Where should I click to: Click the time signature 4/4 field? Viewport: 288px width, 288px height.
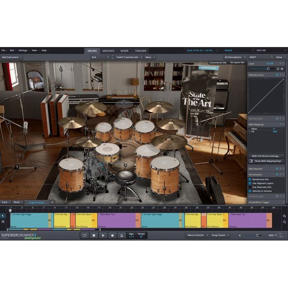click(x=132, y=235)
